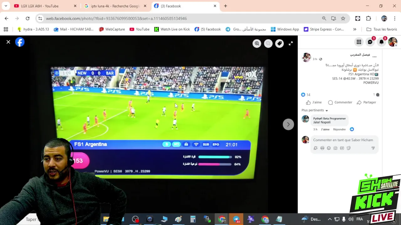Open Telegram from the taskbar
Image resolution: width=401 pixels, height=225 pixels.
[236, 219]
